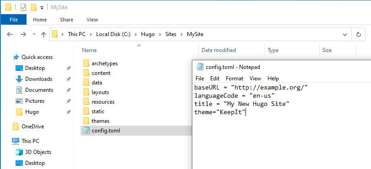Screen dimensions: 371x169
Task: Click the New folder icon in title bar
Action: (x=33, y=7)
